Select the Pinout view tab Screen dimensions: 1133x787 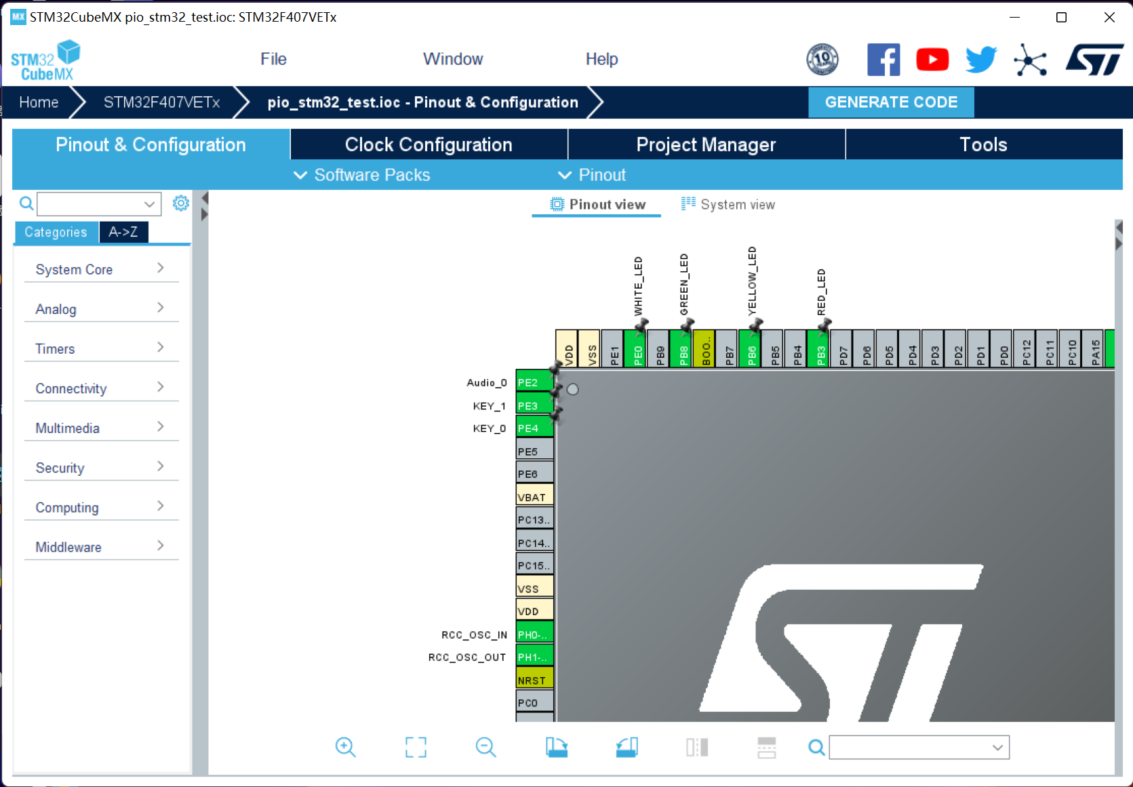(597, 204)
